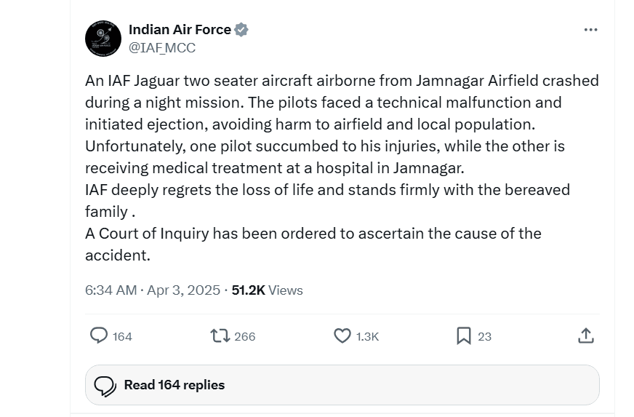Screen dimensions: 634x417
Task: Click the 1.3K likes count
Action: (368, 336)
